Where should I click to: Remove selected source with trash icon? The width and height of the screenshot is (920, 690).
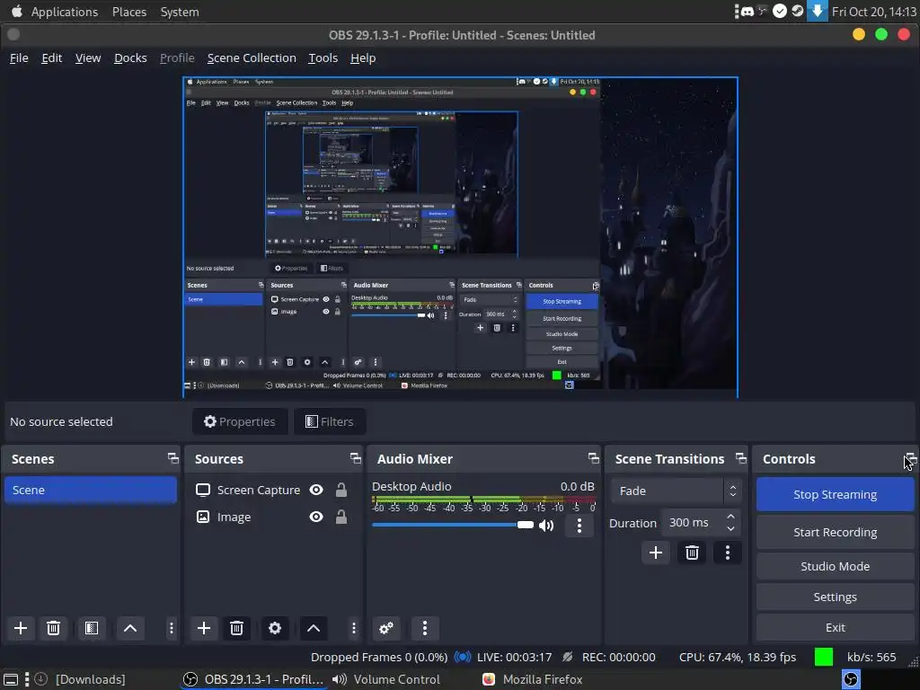(x=236, y=628)
